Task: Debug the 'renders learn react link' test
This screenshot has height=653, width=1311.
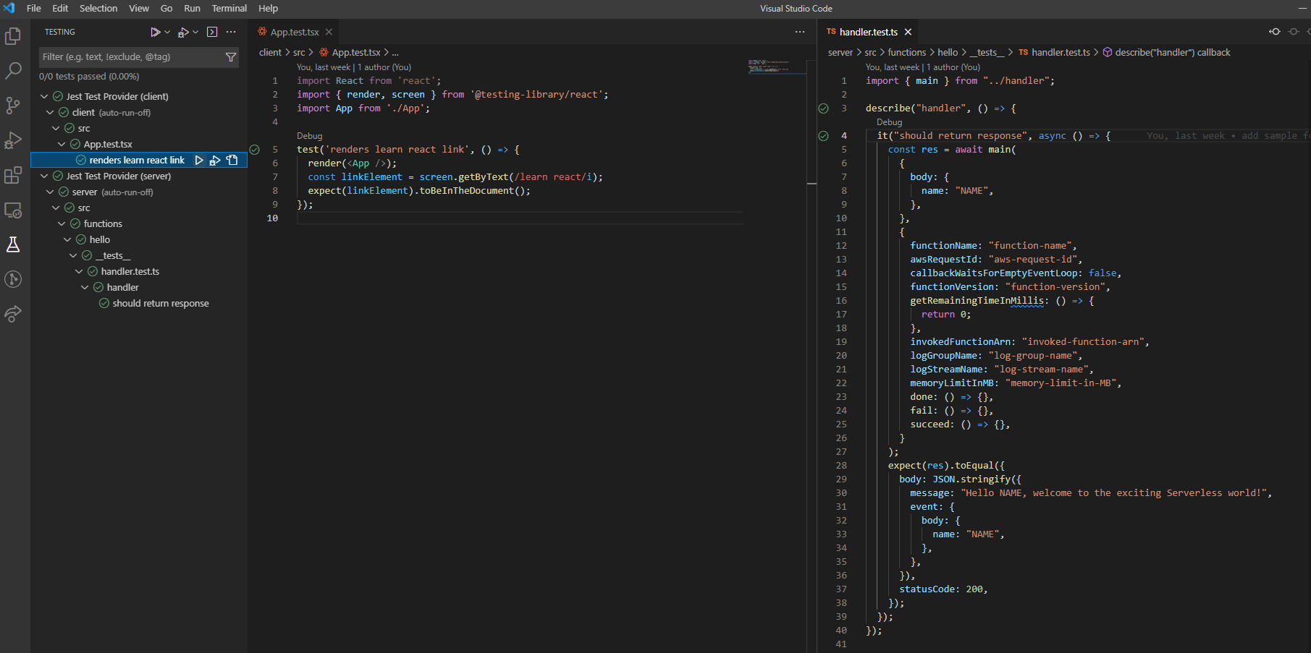Action: pyautogui.click(x=215, y=161)
